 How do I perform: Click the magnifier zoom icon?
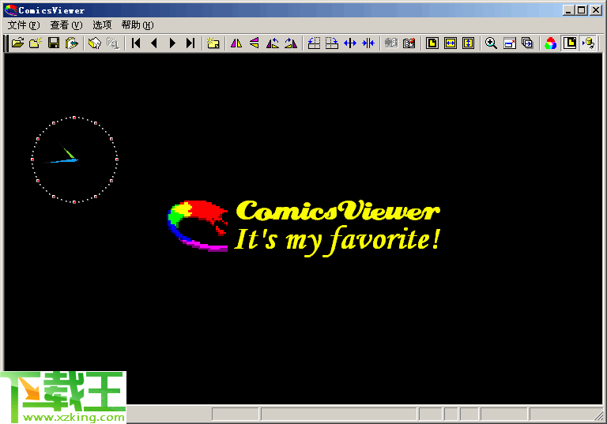pos(492,43)
